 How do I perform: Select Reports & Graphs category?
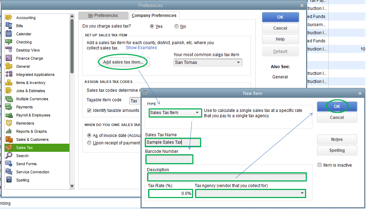tap(31, 131)
